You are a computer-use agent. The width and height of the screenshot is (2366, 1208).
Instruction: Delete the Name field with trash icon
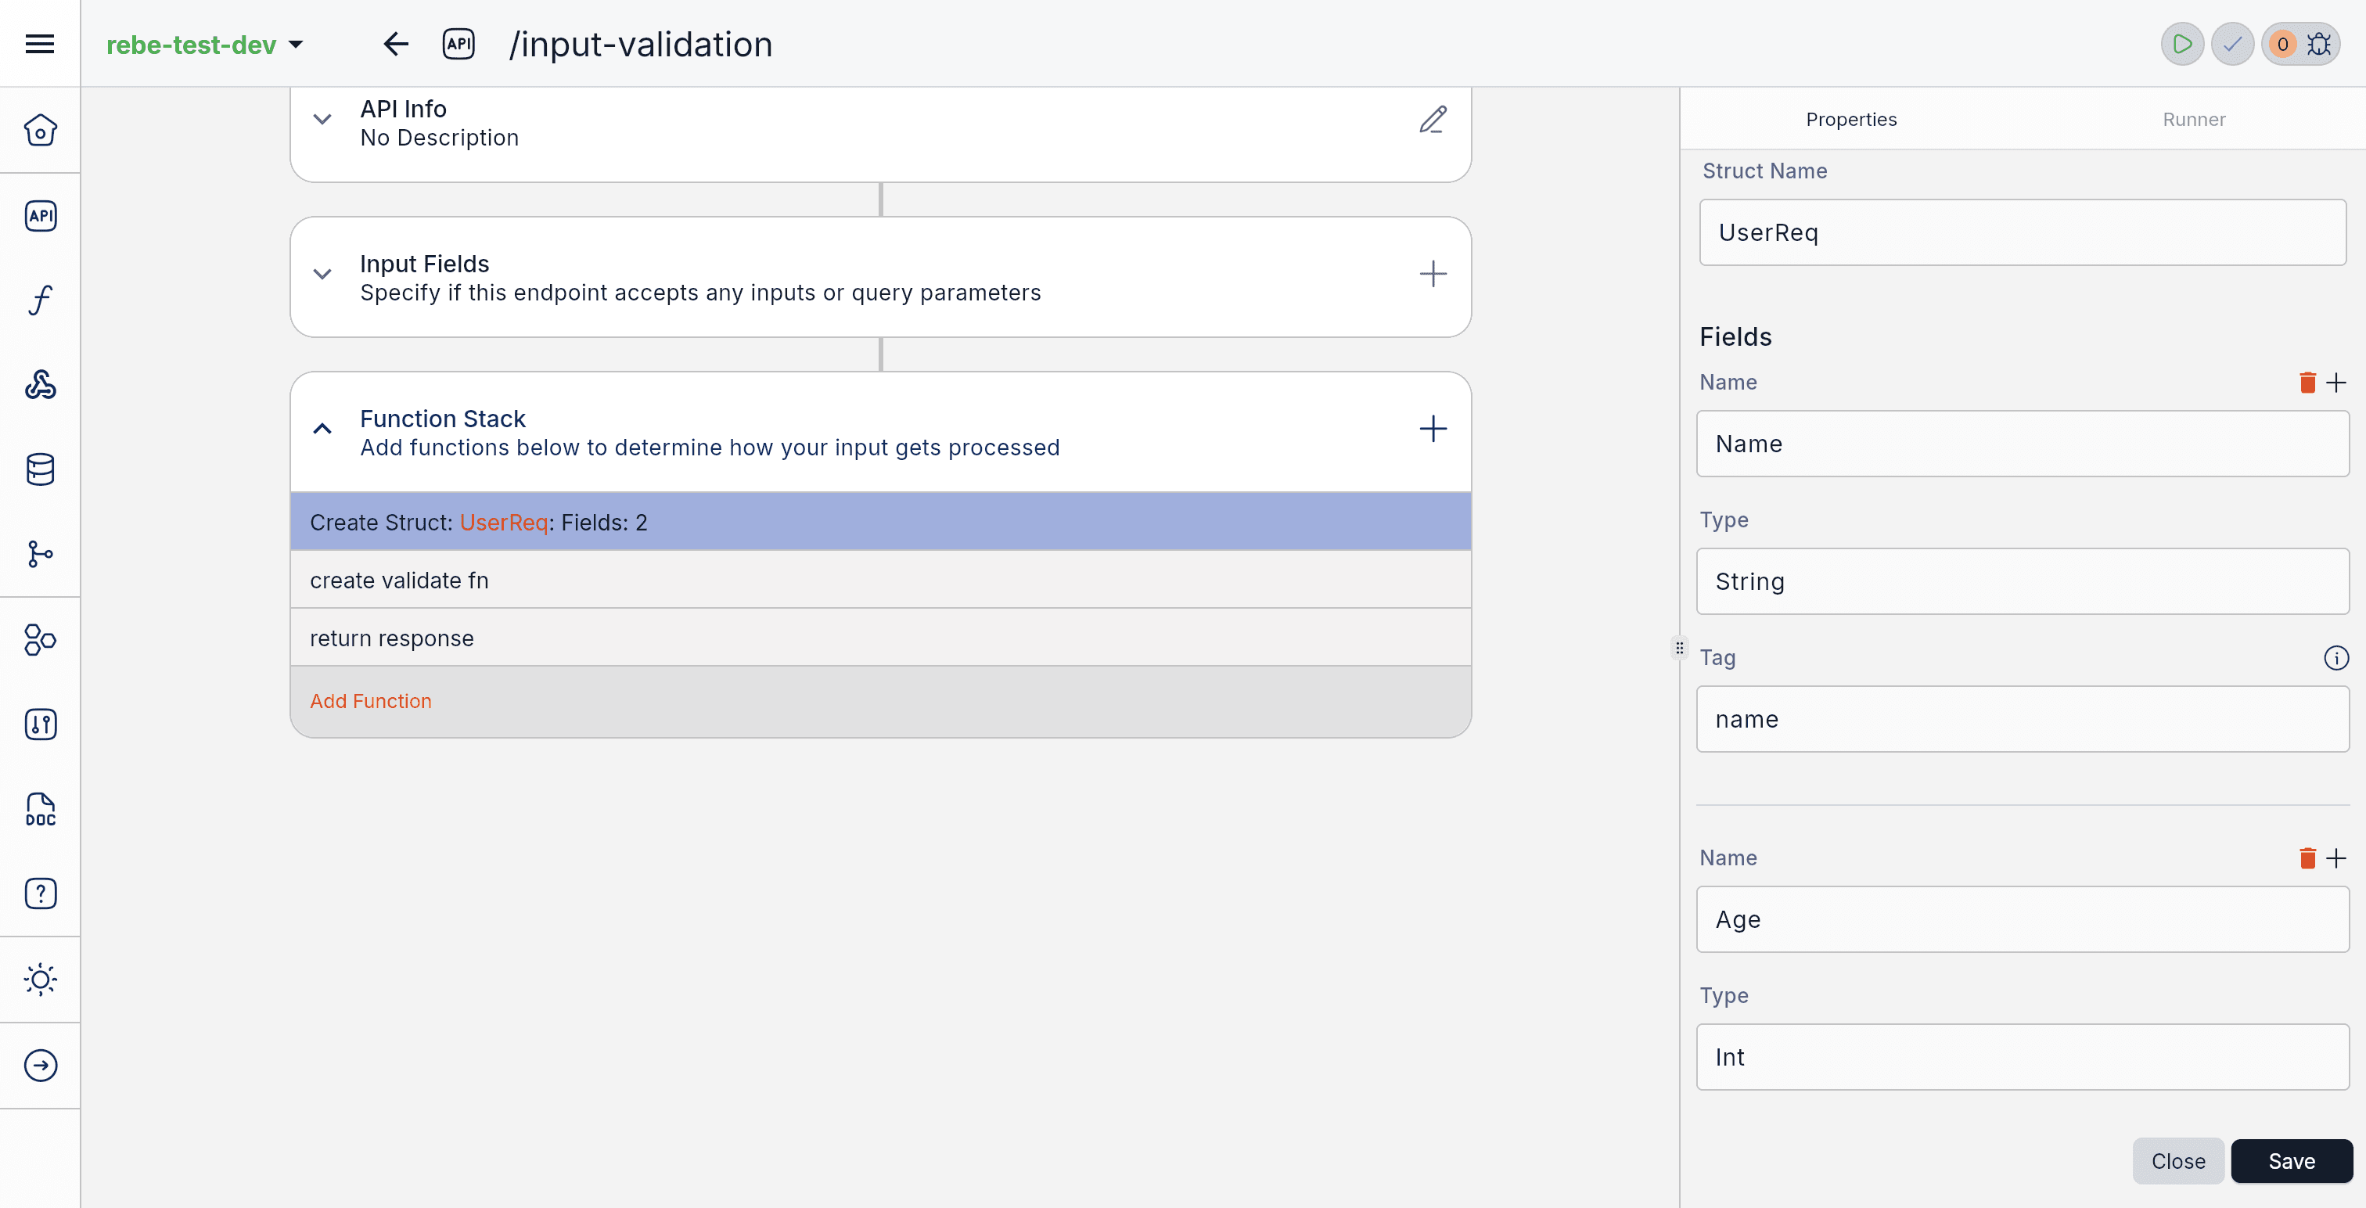click(2307, 382)
